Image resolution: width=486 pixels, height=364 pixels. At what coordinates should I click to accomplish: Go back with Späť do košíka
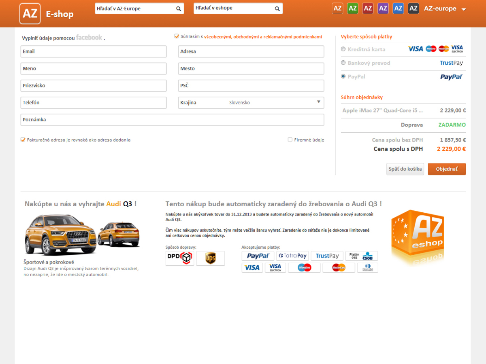[x=405, y=169]
